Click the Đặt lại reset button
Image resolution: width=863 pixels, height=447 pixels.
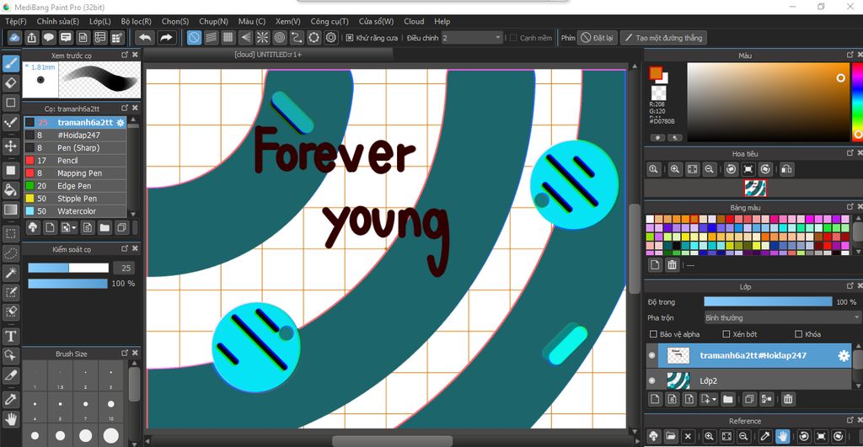598,38
